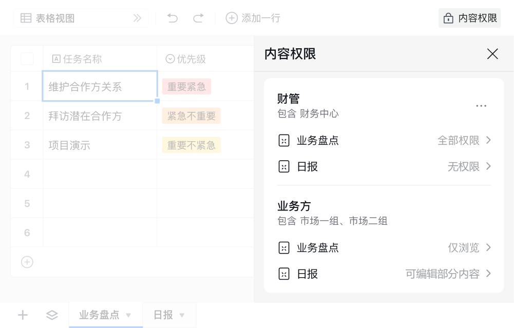Open 可编辑部分内容 setting for 业务方 日报
The height and width of the screenshot is (328, 514).
click(x=448, y=274)
